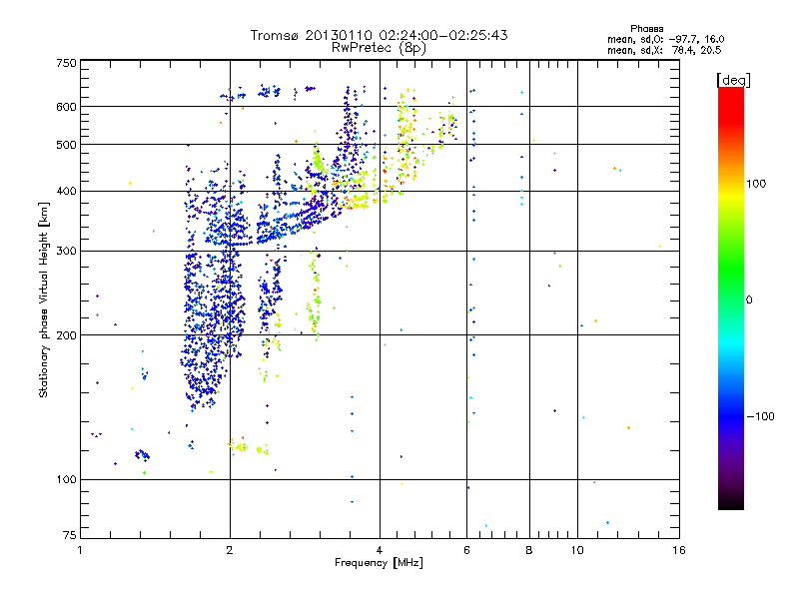Click the 'mean, sd,O: -97.7, 16.0' statistic
The width and height of the screenshot is (799, 599).
pyautogui.click(x=665, y=39)
